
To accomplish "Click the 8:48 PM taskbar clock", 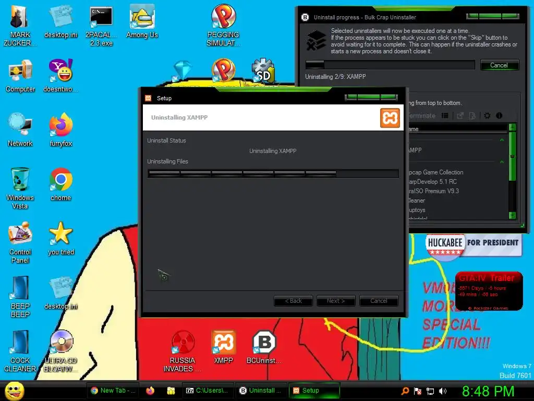I will coord(488,391).
